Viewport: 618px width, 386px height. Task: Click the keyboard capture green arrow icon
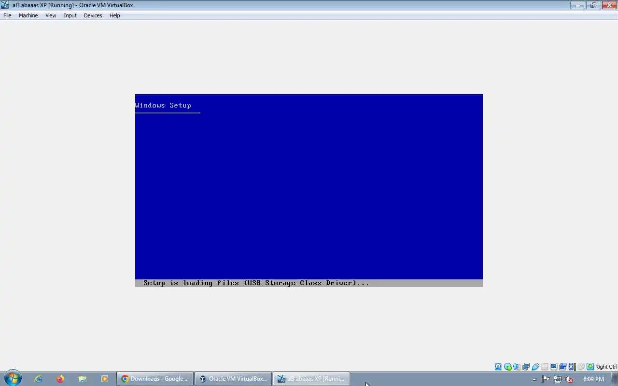pyautogui.click(x=590, y=367)
